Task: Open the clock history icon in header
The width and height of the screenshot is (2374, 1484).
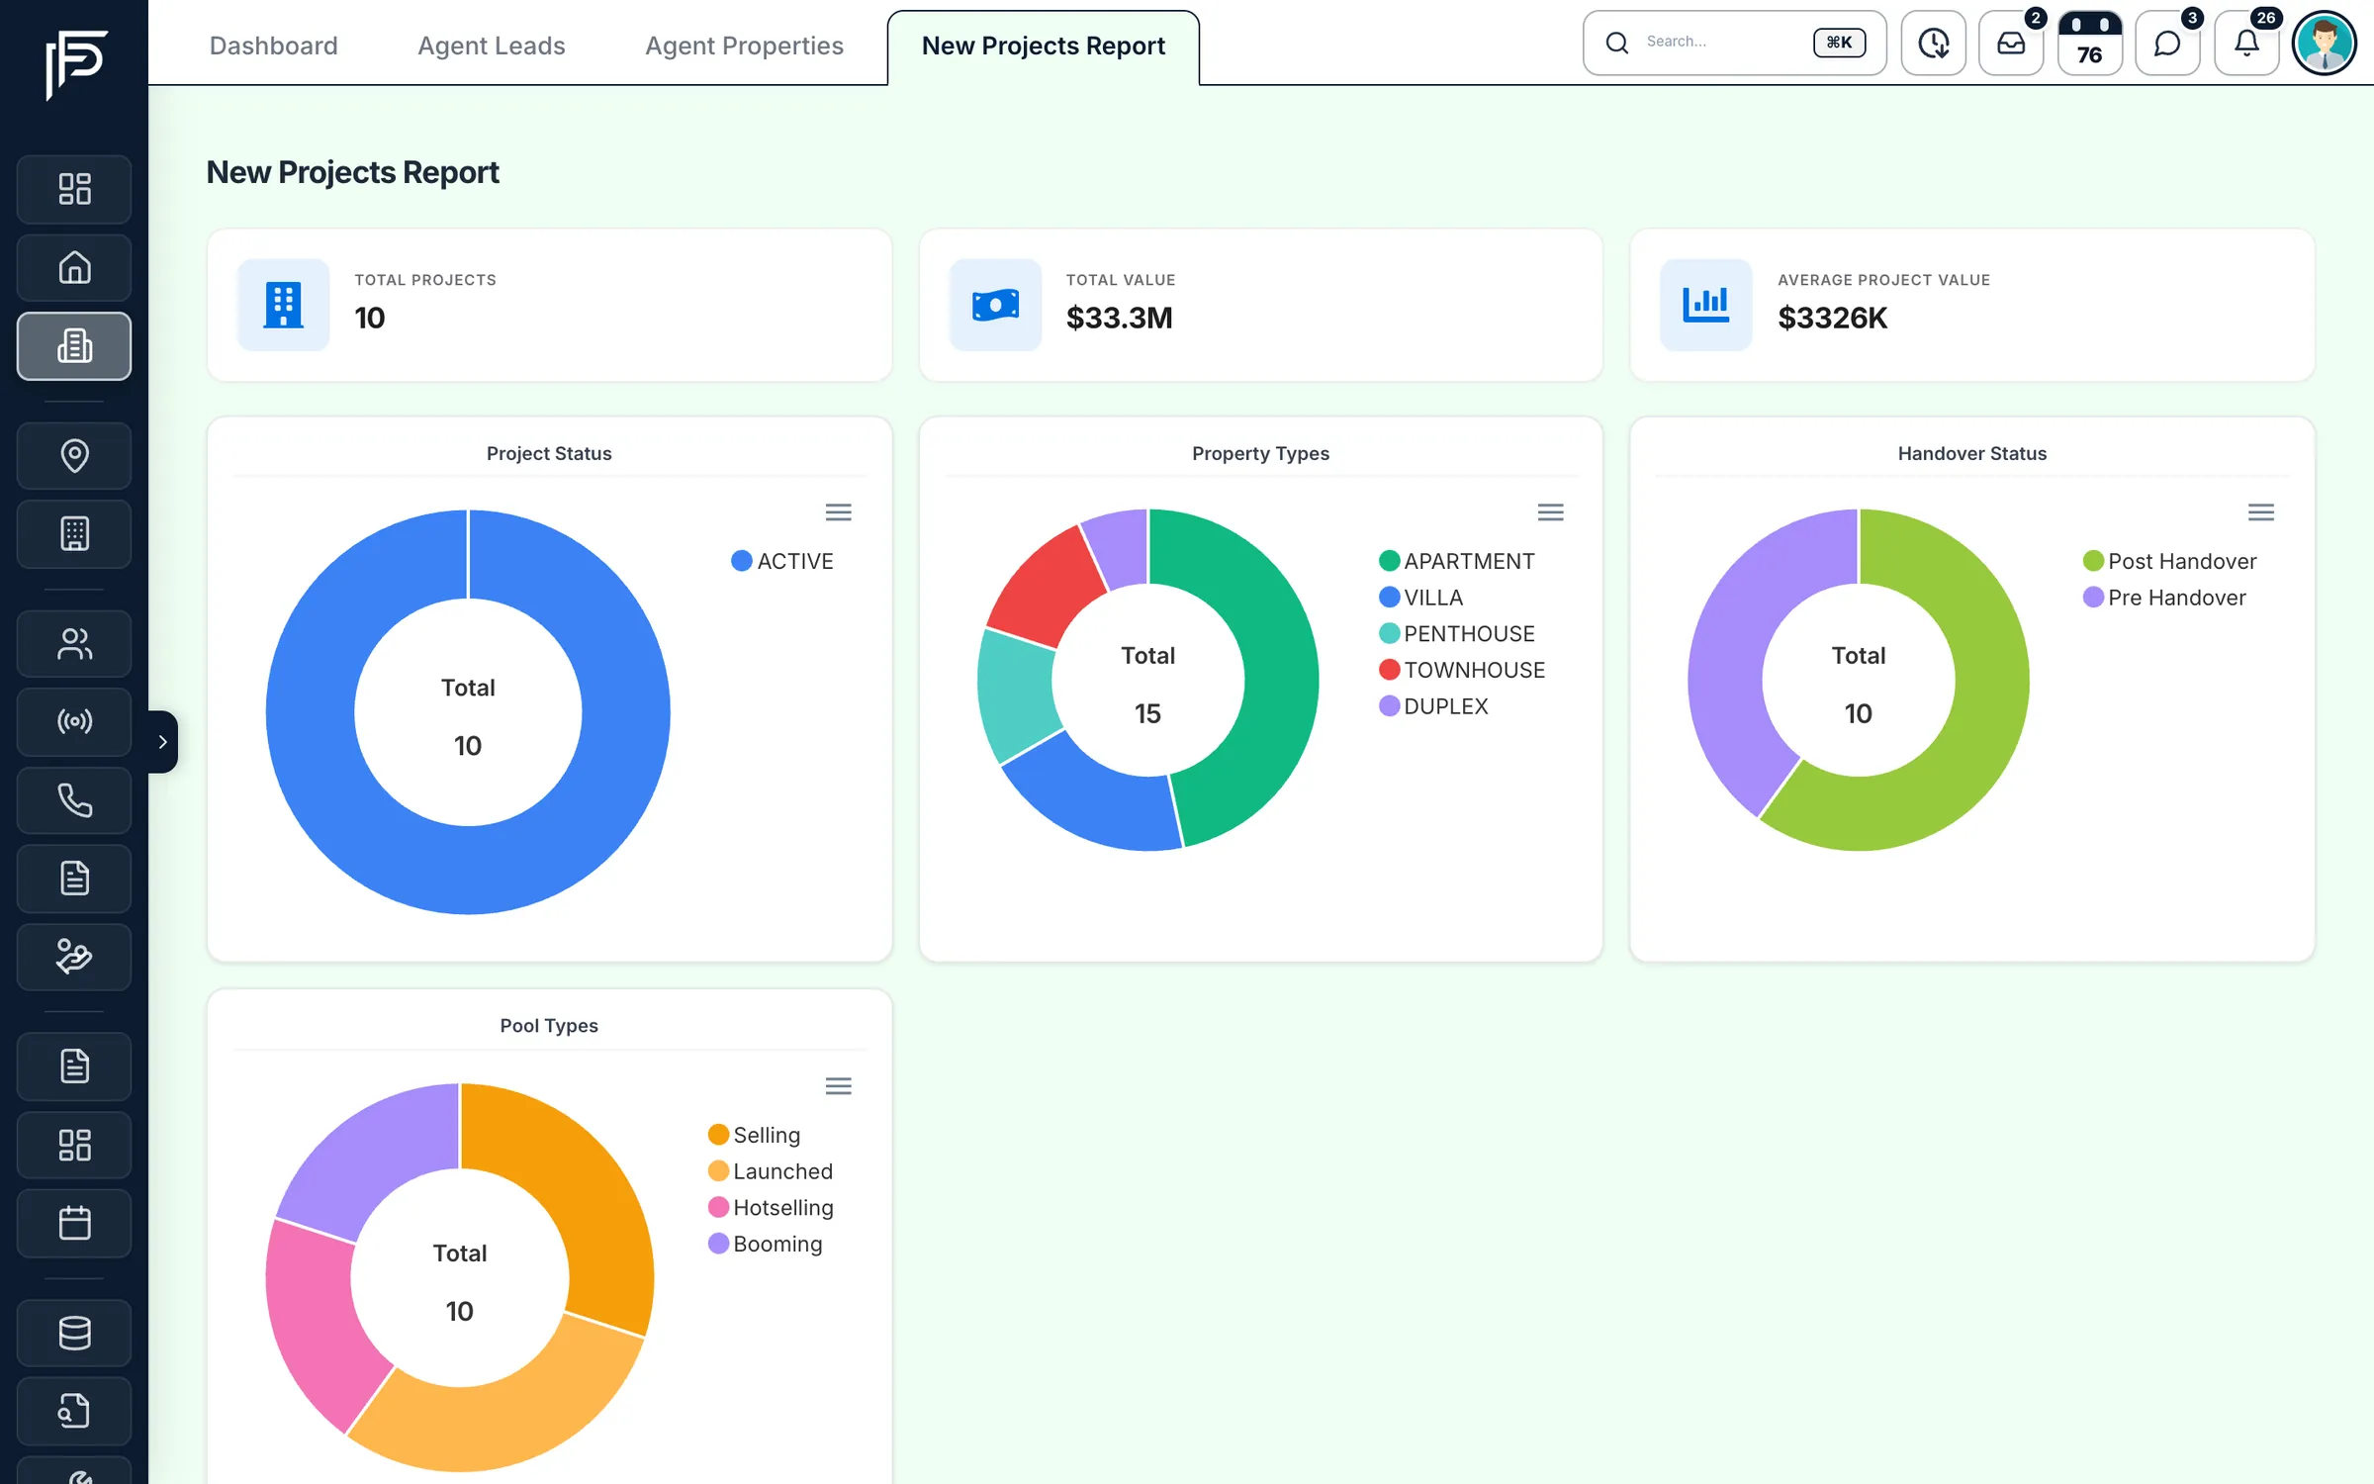Action: coord(1933,44)
